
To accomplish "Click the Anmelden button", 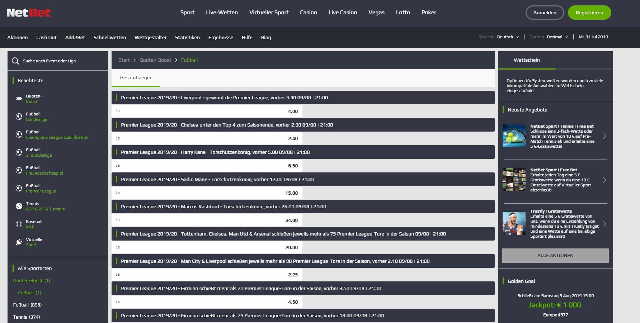I will [545, 13].
